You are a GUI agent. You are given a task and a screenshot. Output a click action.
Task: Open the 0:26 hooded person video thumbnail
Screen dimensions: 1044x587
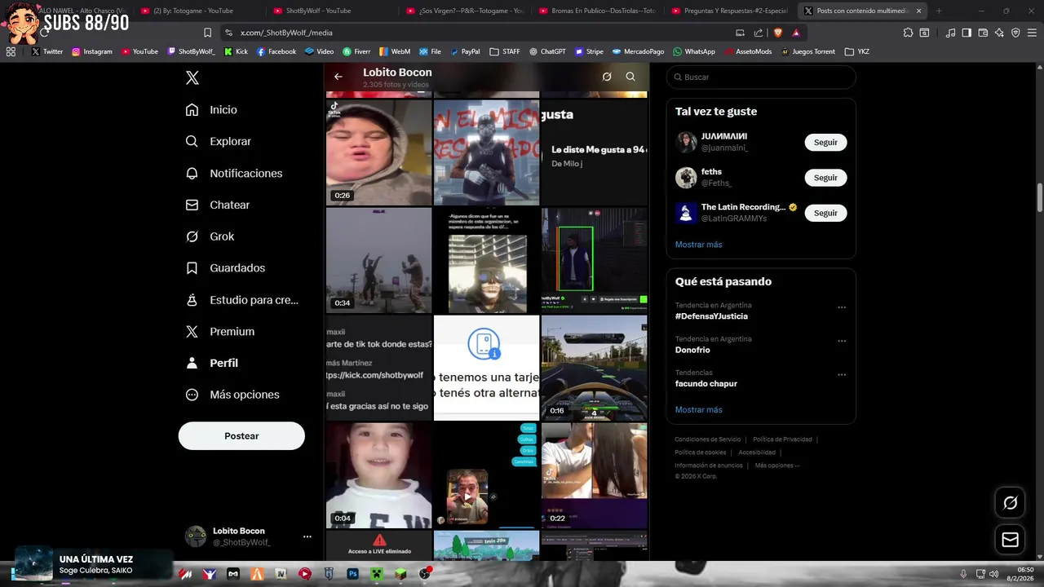[378, 152]
